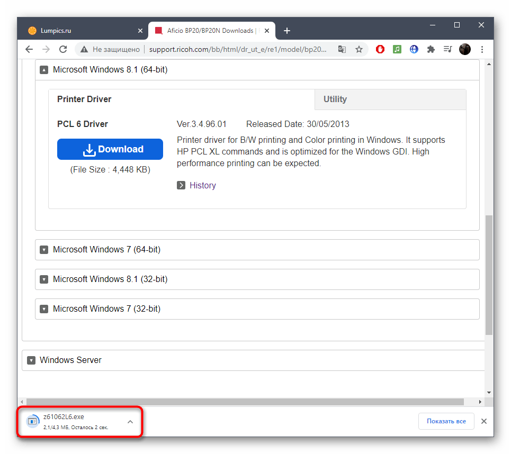Image resolution: width=511 pixels, height=454 pixels.
Task: Open the History link
Action: coord(203,185)
